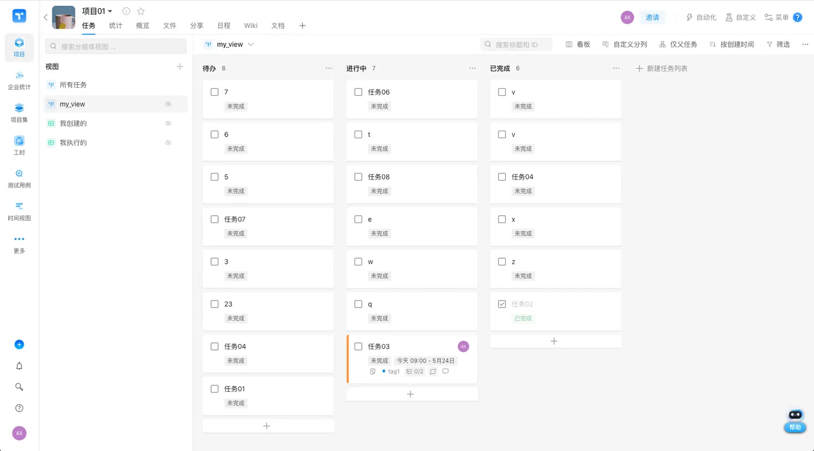Screen dimensions: 814x451
Task: Uncheck the completed 任务02 checkbox
Action: coord(502,304)
